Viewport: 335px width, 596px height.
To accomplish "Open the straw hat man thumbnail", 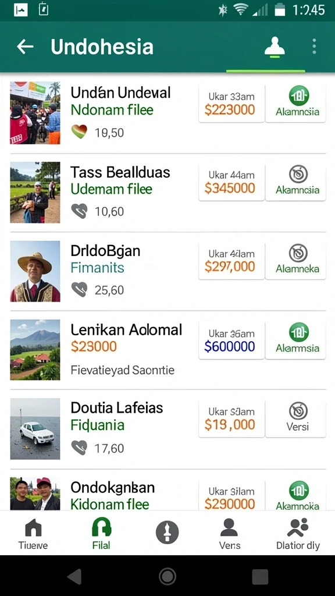I will [x=35, y=271].
